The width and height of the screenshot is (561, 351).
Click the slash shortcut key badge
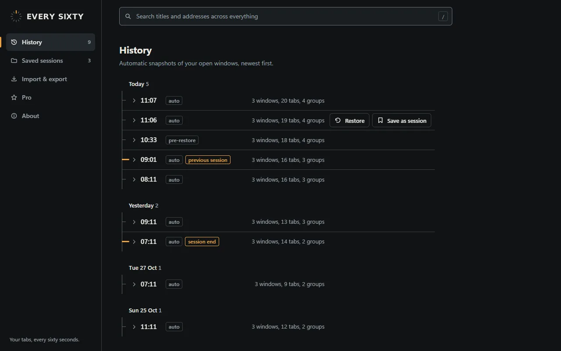pyautogui.click(x=443, y=17)
